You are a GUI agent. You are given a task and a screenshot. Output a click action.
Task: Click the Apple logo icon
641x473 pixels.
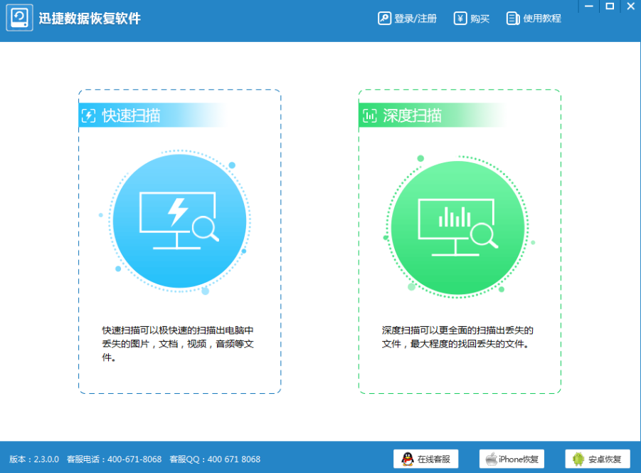(491, 459)
